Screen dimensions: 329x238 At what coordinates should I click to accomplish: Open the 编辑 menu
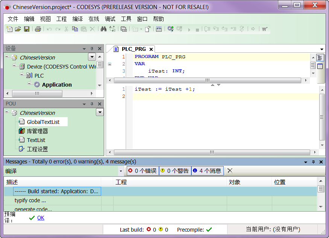tap(29, 19)
